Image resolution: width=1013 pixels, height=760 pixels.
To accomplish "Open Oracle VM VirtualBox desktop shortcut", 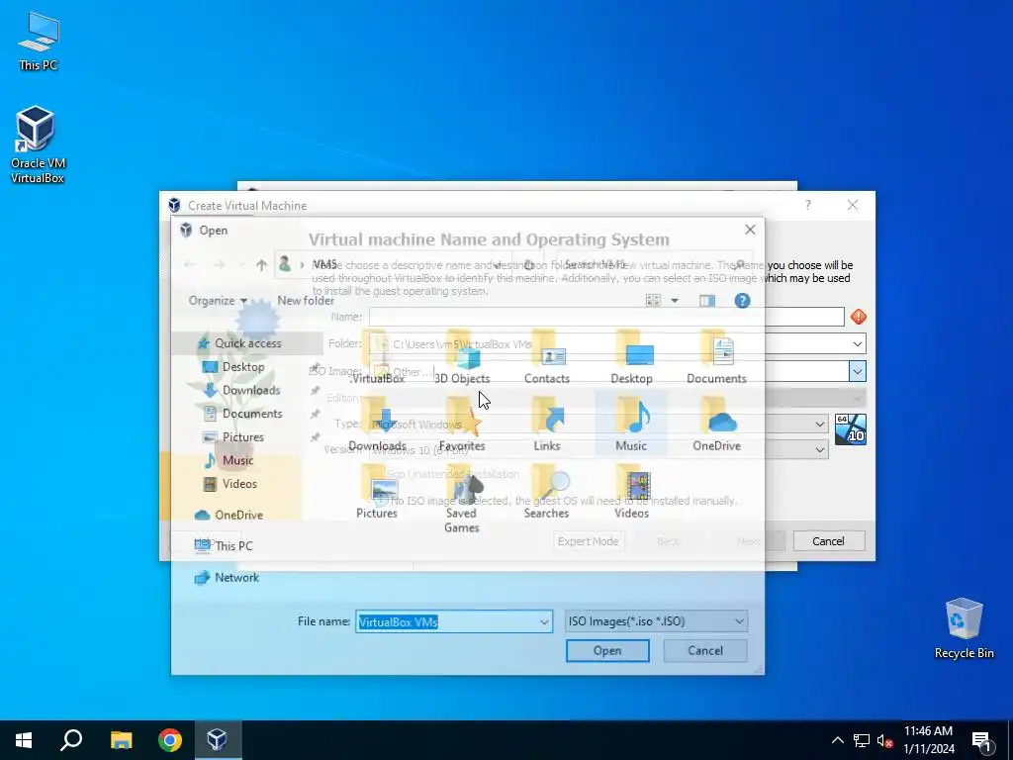I will 37,145.
